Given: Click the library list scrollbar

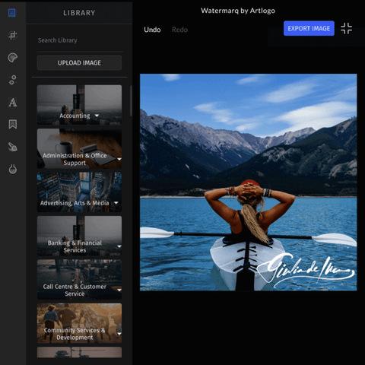Looking at the screenshot, I should click(131, 101).
